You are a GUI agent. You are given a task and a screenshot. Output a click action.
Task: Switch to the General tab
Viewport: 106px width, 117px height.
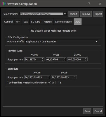[8, 22]
